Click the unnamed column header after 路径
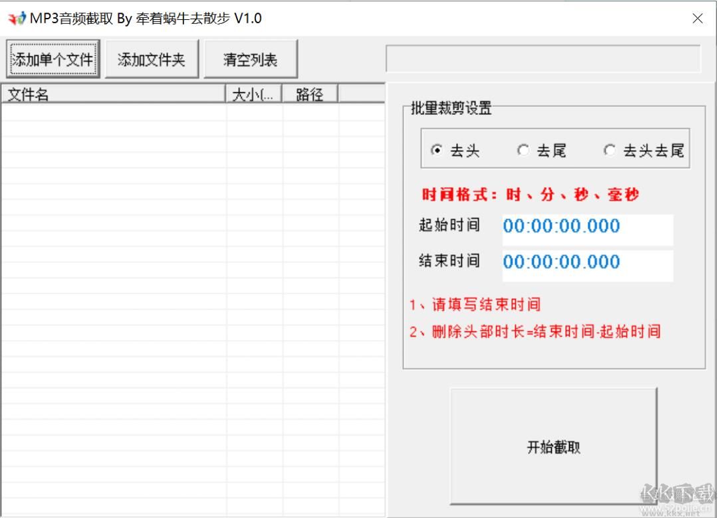This screenshot has height=518, width=718. coord(362,94)
